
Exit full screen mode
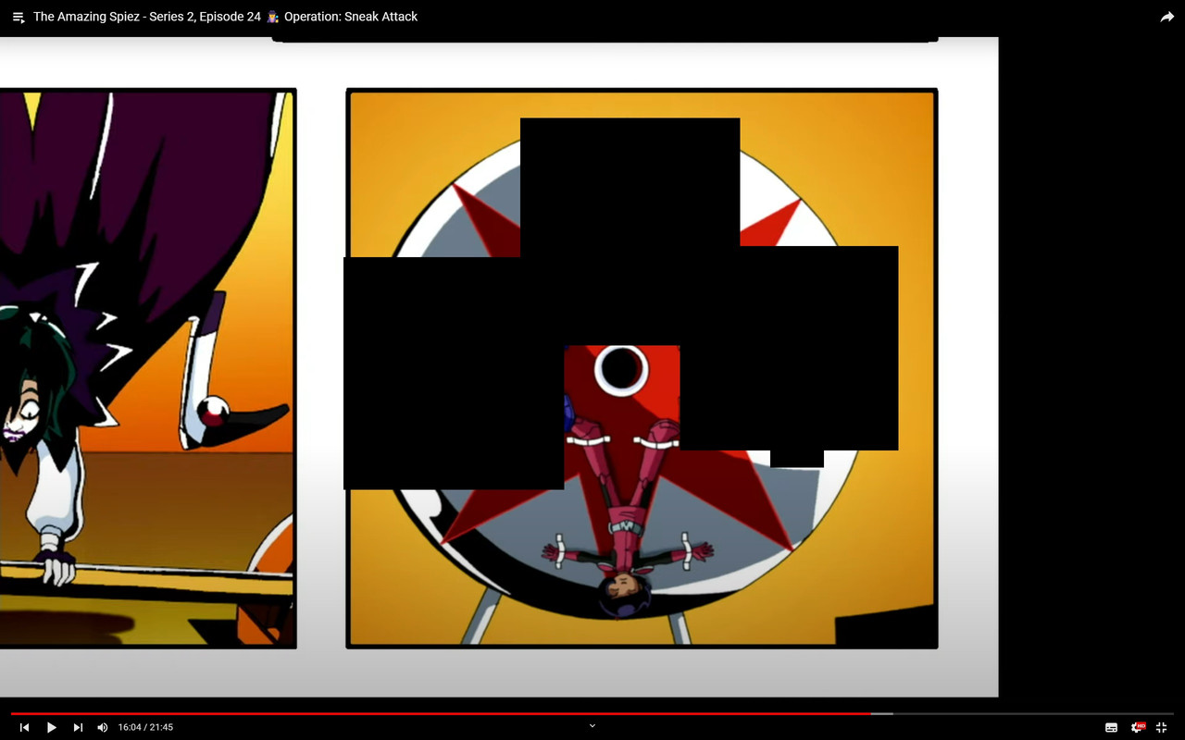click(1162, 727)
